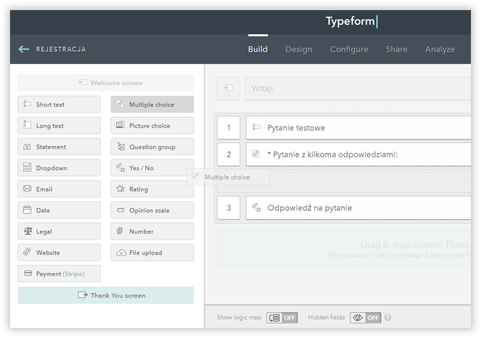Click question number 3 box
This screenshot has width=481, height=338.
228,208
